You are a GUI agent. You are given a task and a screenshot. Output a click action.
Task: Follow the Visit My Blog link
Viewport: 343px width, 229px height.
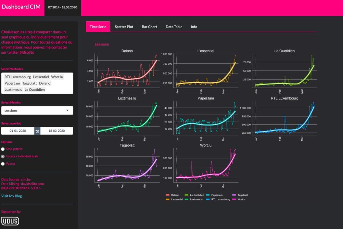[x=12, y=196]
